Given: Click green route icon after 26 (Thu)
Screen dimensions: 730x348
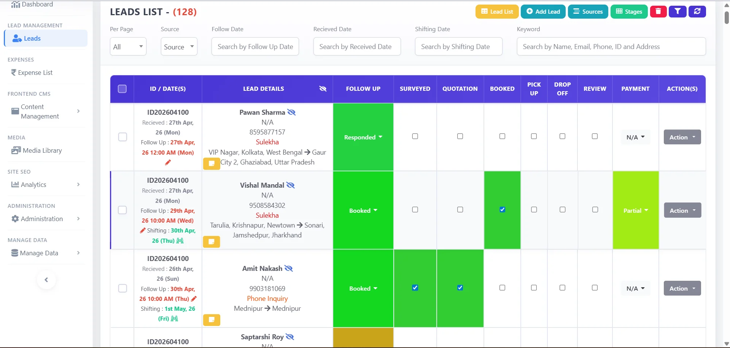Looking at the screenshot, I should pos(180,241).
